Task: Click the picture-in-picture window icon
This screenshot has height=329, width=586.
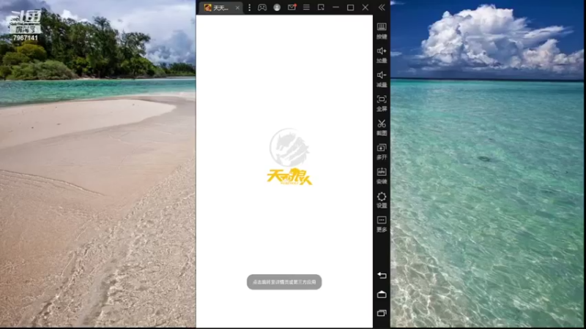Action: 321,7
